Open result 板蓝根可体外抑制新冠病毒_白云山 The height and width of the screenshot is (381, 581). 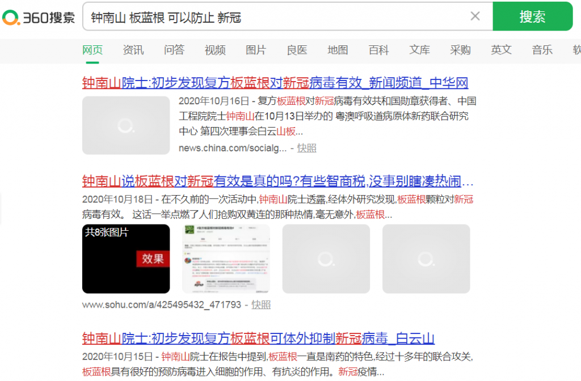click(x=258, y=338)
